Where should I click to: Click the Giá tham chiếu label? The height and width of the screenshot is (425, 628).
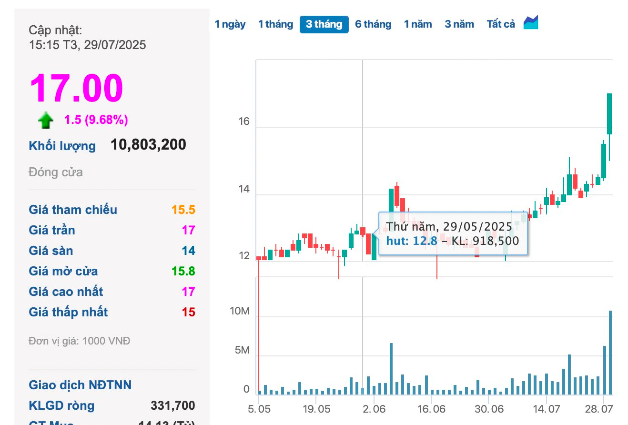[x=73, y=210]
